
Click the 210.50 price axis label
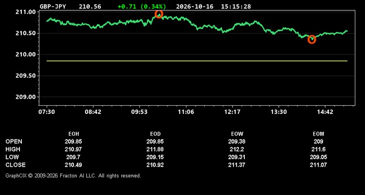[x=26, y=33]
